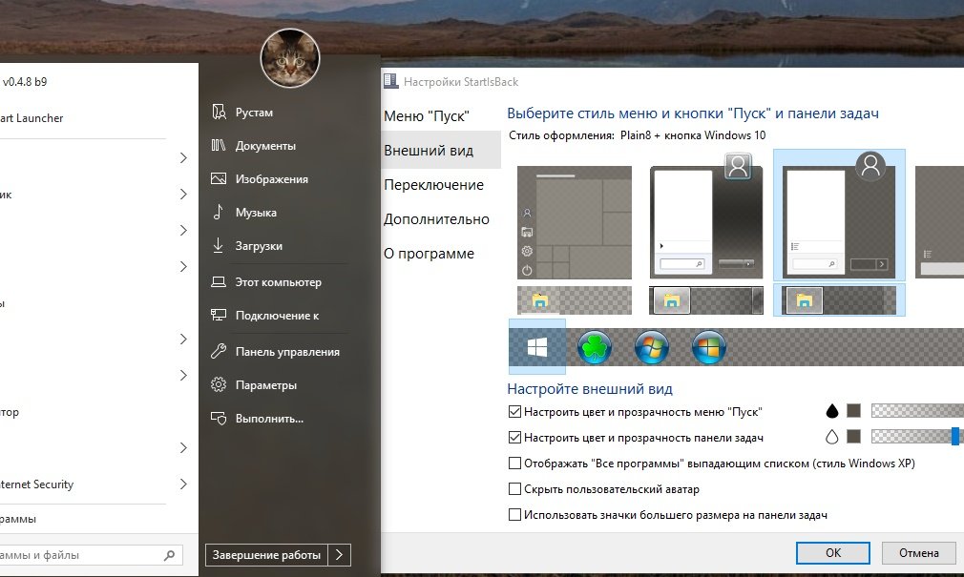Click the Изображения picture icon
Screen dimensions: 964x577
[x=219, y=178]
